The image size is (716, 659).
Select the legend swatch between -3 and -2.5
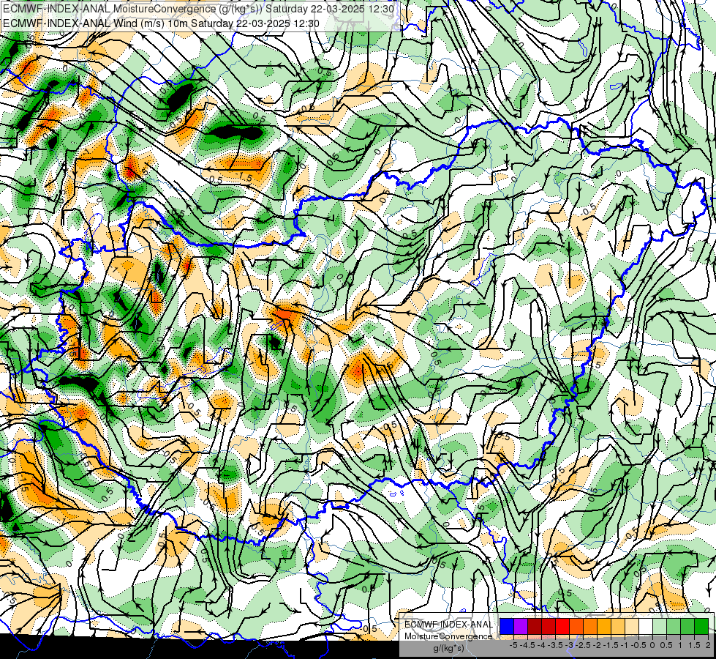[576, 627]
